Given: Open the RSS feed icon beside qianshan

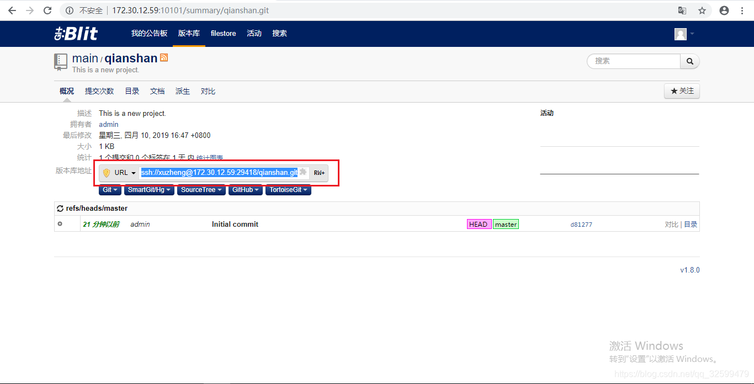Looking at the screenshot, I should coord(164,57).
